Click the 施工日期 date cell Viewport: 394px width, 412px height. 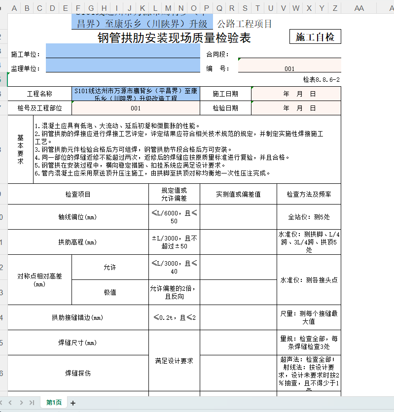tap(296, 94)
